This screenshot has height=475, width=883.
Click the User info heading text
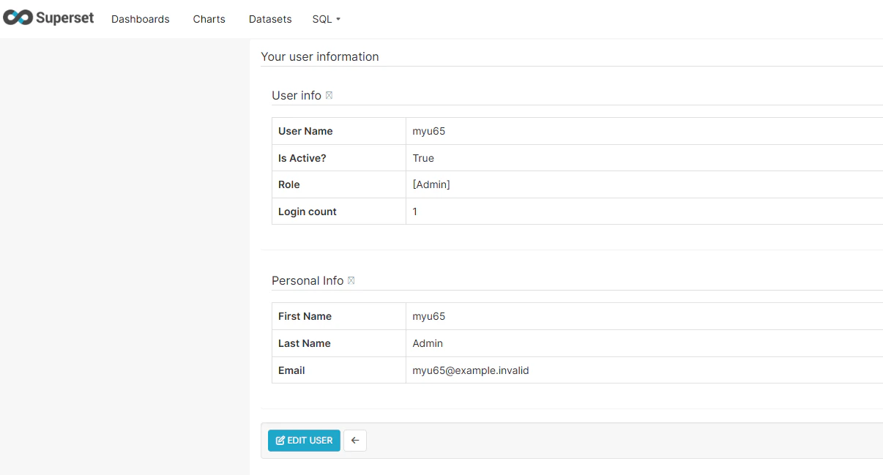[x=297, y=96]
